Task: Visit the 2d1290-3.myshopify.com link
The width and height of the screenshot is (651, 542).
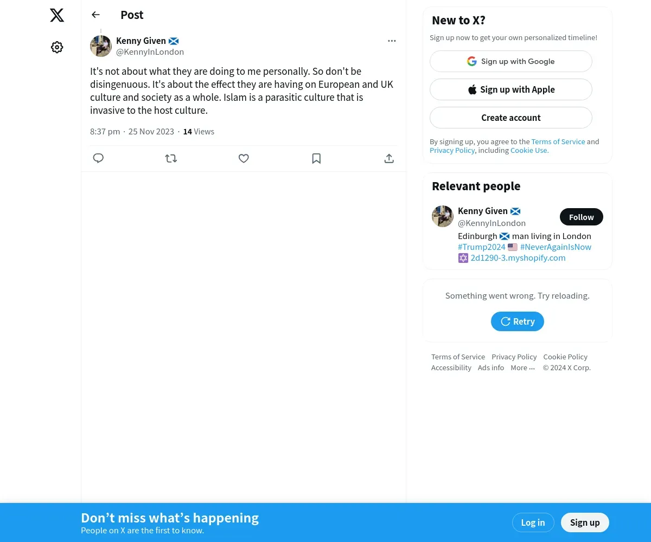Action: click(x=518, y=257)
